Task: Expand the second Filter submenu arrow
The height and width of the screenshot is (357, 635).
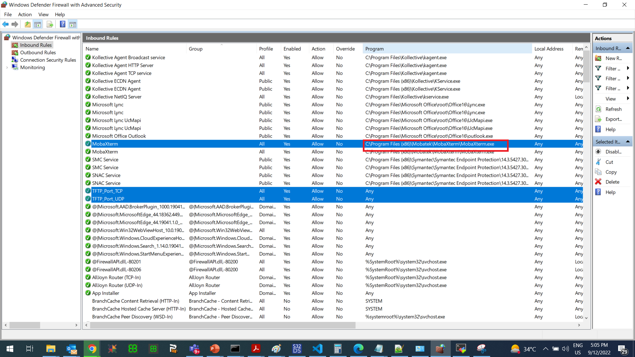Action: [x=628, y=78]
